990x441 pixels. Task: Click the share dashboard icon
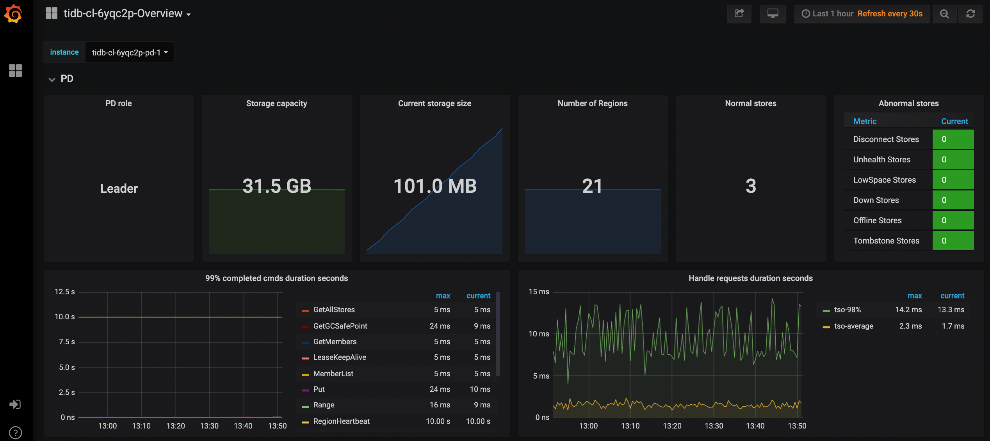739,14
